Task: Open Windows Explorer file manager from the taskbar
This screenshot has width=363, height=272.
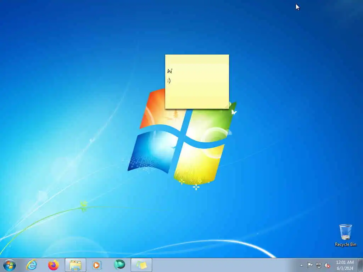Action: pyautogui.click(x=76, y=265)
